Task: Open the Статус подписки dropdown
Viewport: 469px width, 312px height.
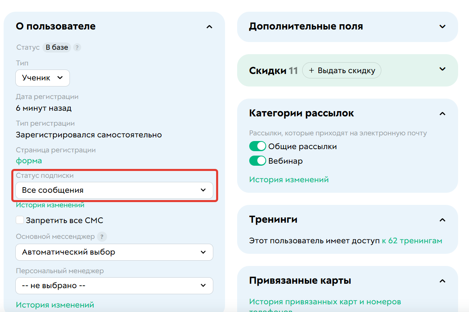Action: [114, 190]
